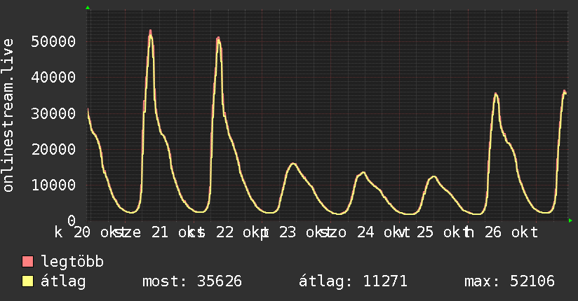
Task: Click the 50000 y-axis label
Action: point(53,41)
